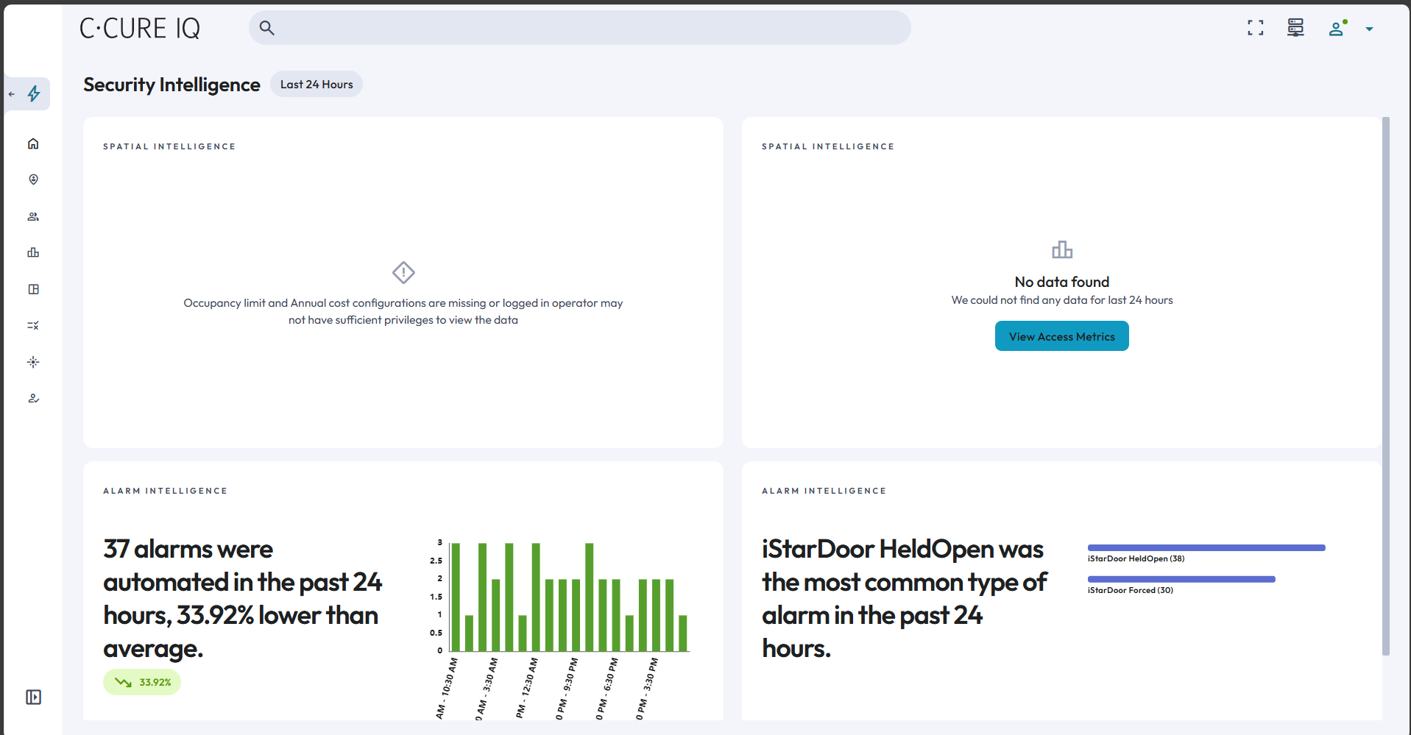Viewport: 1411px width, 735px height.
Task: Expand the sidebar using bottom panel toggle
Action: [x=33, y=697]
